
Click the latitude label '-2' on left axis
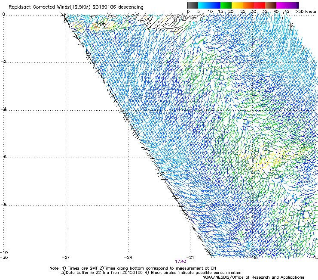pyautogui.click(x=4, y=62)
